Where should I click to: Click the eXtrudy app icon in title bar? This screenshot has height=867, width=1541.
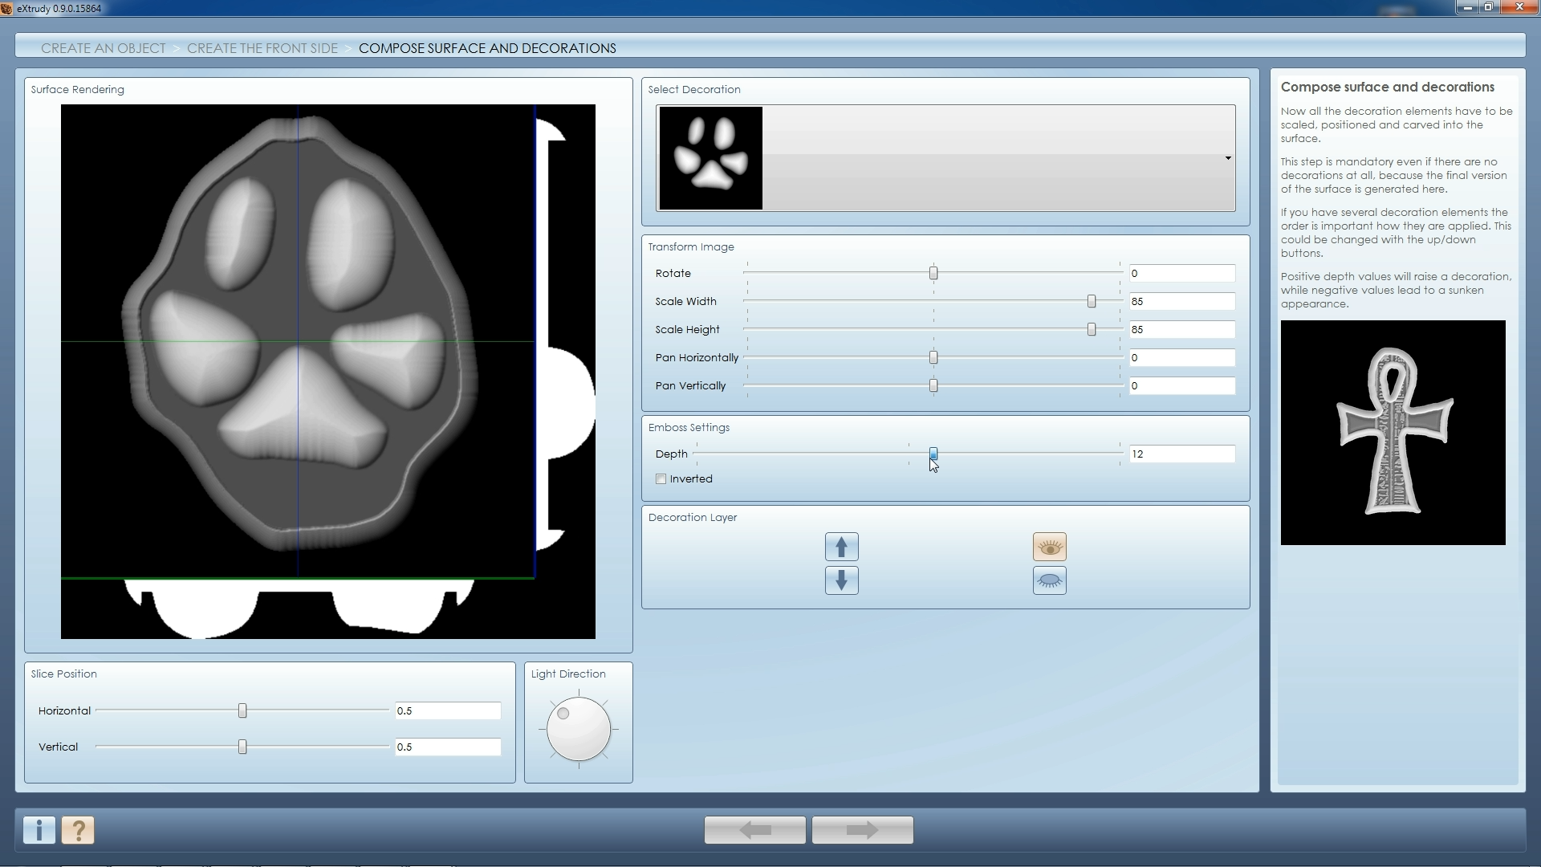pyautogui.click(x=6, y=8)
